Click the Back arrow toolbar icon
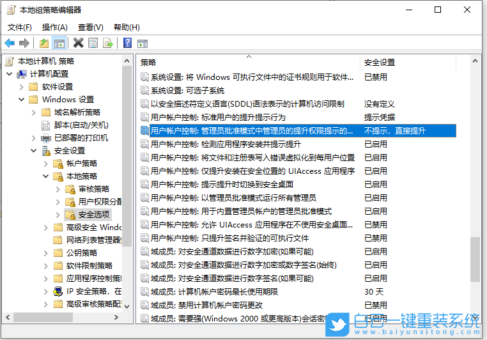 point(10,43)
